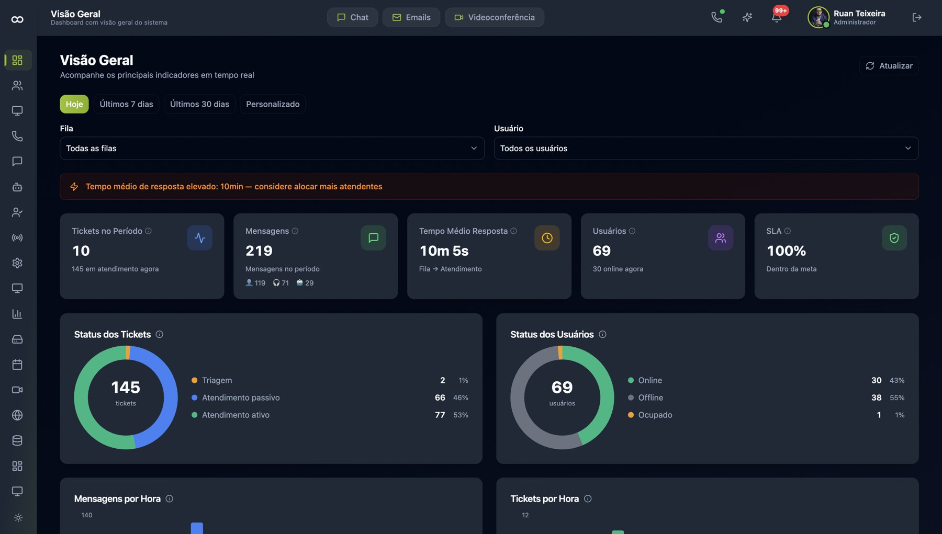
Task: Click the info icon beside Status dos Usuários
Action: (603, 334)
